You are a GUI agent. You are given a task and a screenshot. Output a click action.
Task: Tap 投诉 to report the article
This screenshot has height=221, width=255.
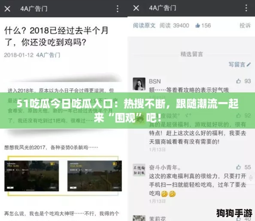click(x=245, y=25)
